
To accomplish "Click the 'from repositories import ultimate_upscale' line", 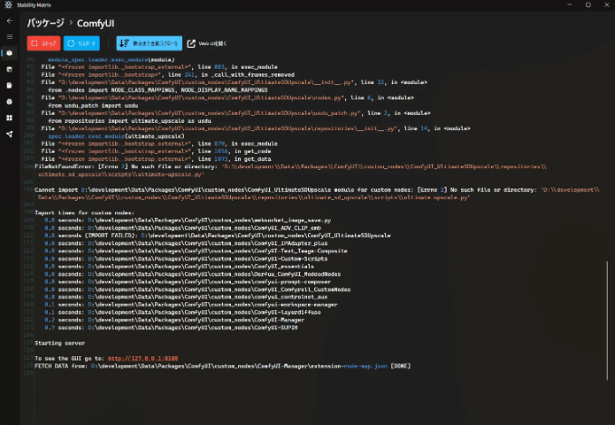I will point(130,120).
